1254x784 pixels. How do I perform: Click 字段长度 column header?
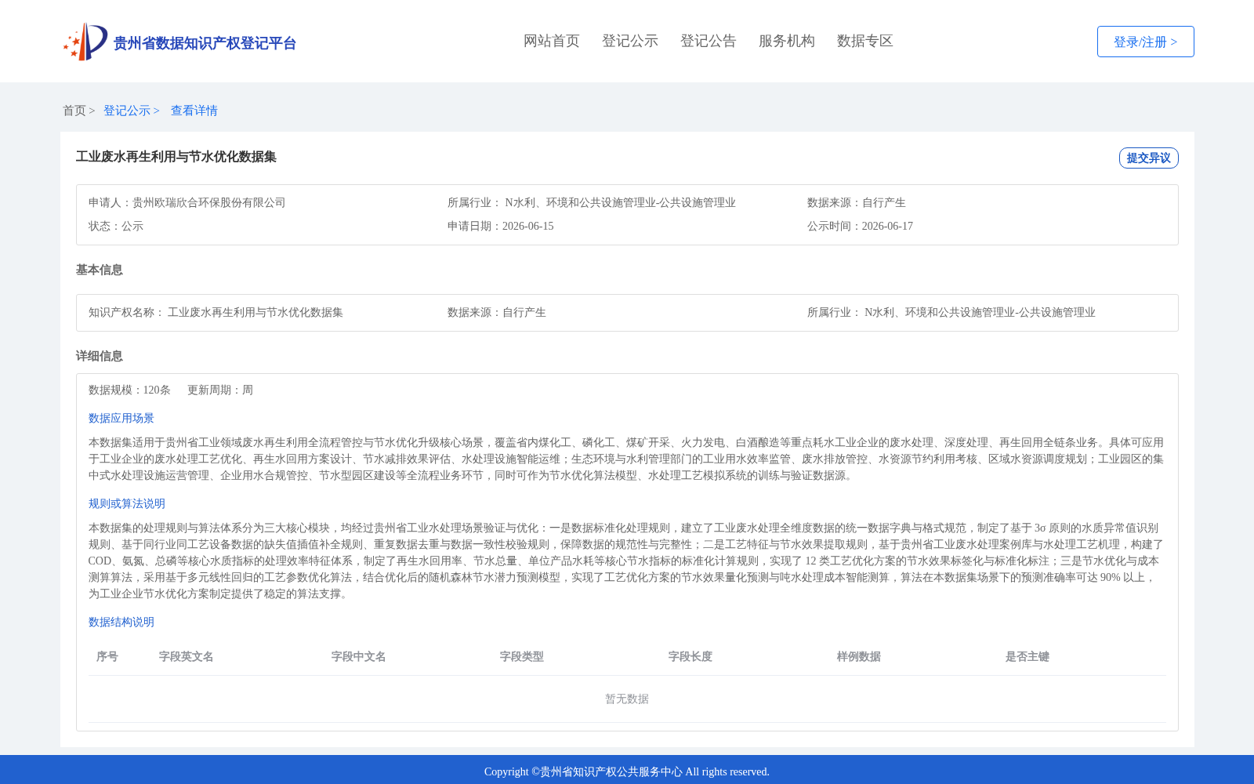tap(690, 656)
